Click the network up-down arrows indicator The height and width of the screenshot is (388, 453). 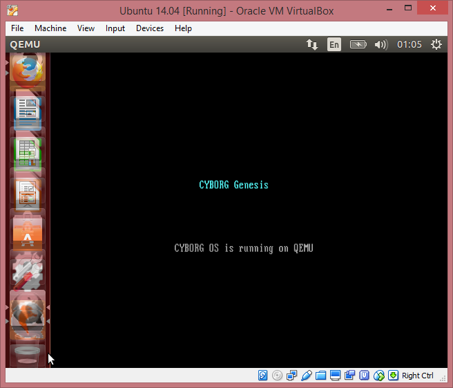(312, 44)
